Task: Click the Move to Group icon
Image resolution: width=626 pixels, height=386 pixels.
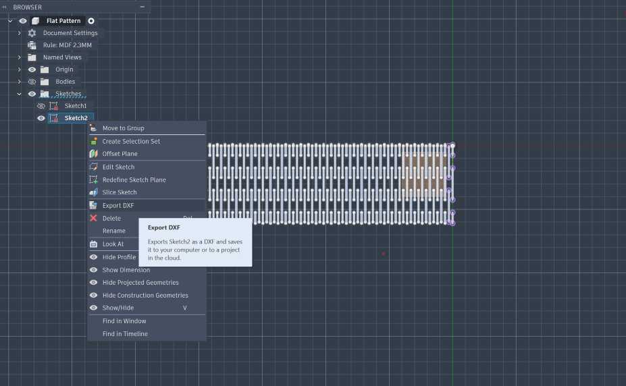Action: coord(93,128)
